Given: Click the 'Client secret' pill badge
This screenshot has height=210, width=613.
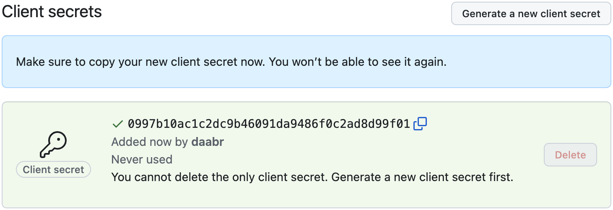Looking at the screenshot, I should pyautogui.click(x=53, y=169).
